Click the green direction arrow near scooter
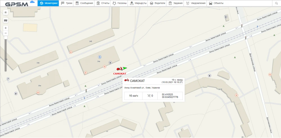 click(x=125, y=68)
